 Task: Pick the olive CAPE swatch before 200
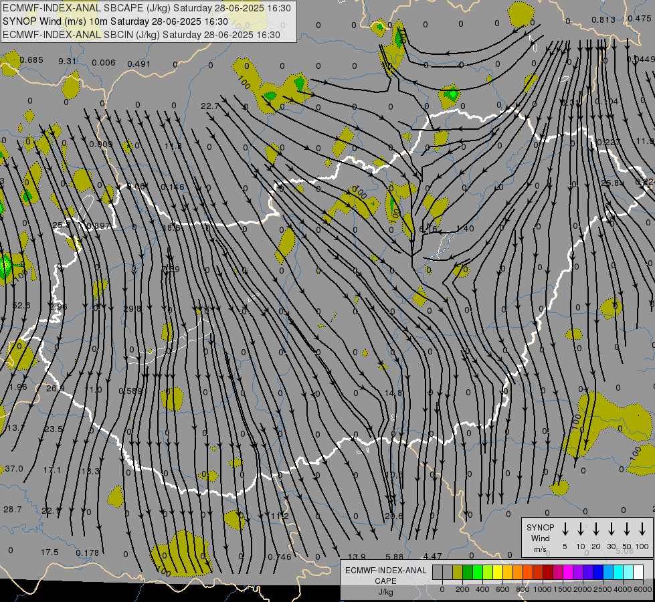pos(458,573)
